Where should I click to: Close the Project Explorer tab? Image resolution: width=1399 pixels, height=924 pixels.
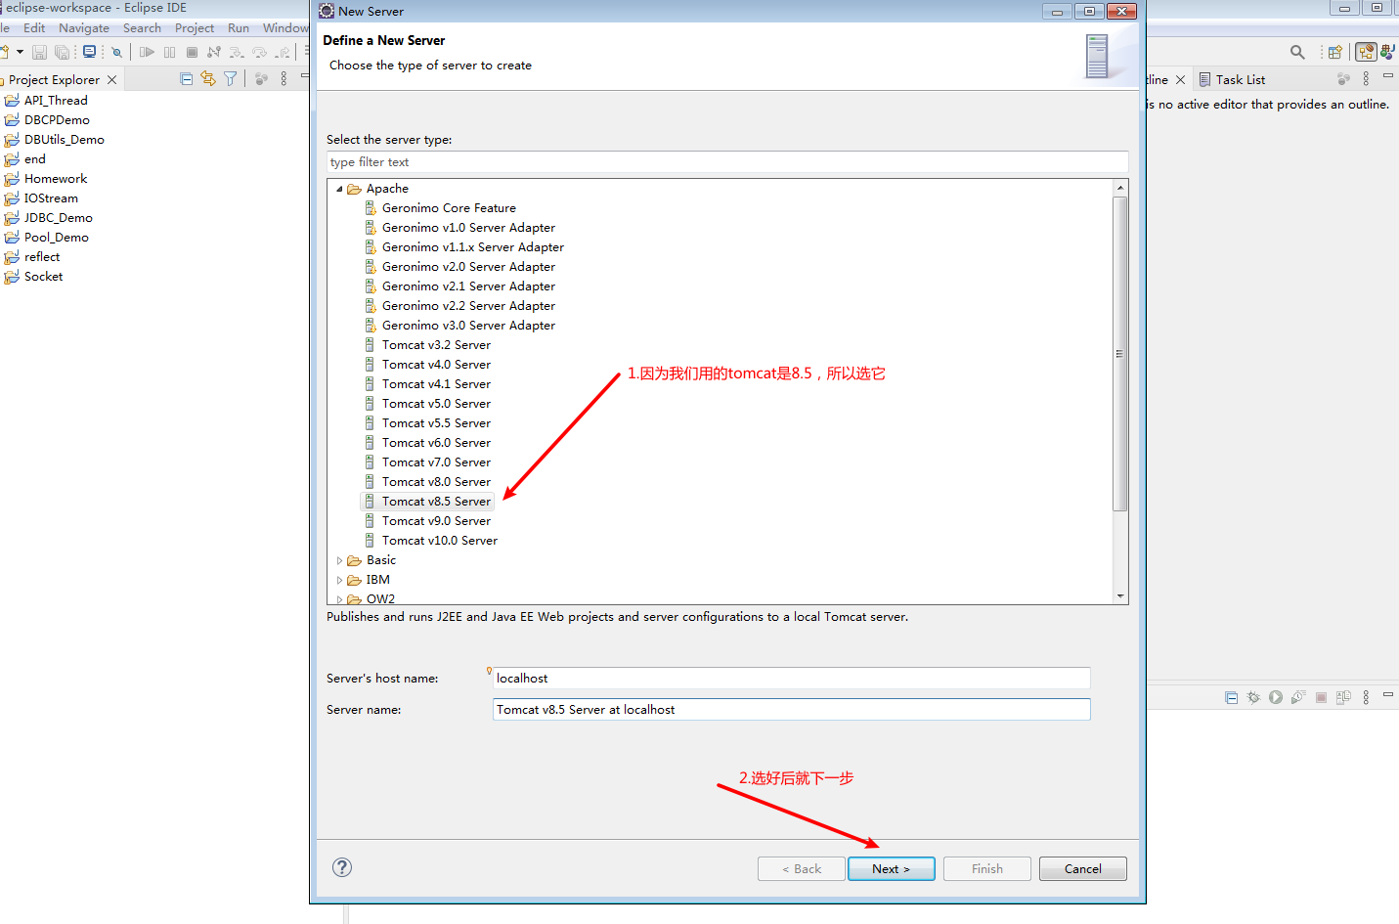tap(111, 79)
